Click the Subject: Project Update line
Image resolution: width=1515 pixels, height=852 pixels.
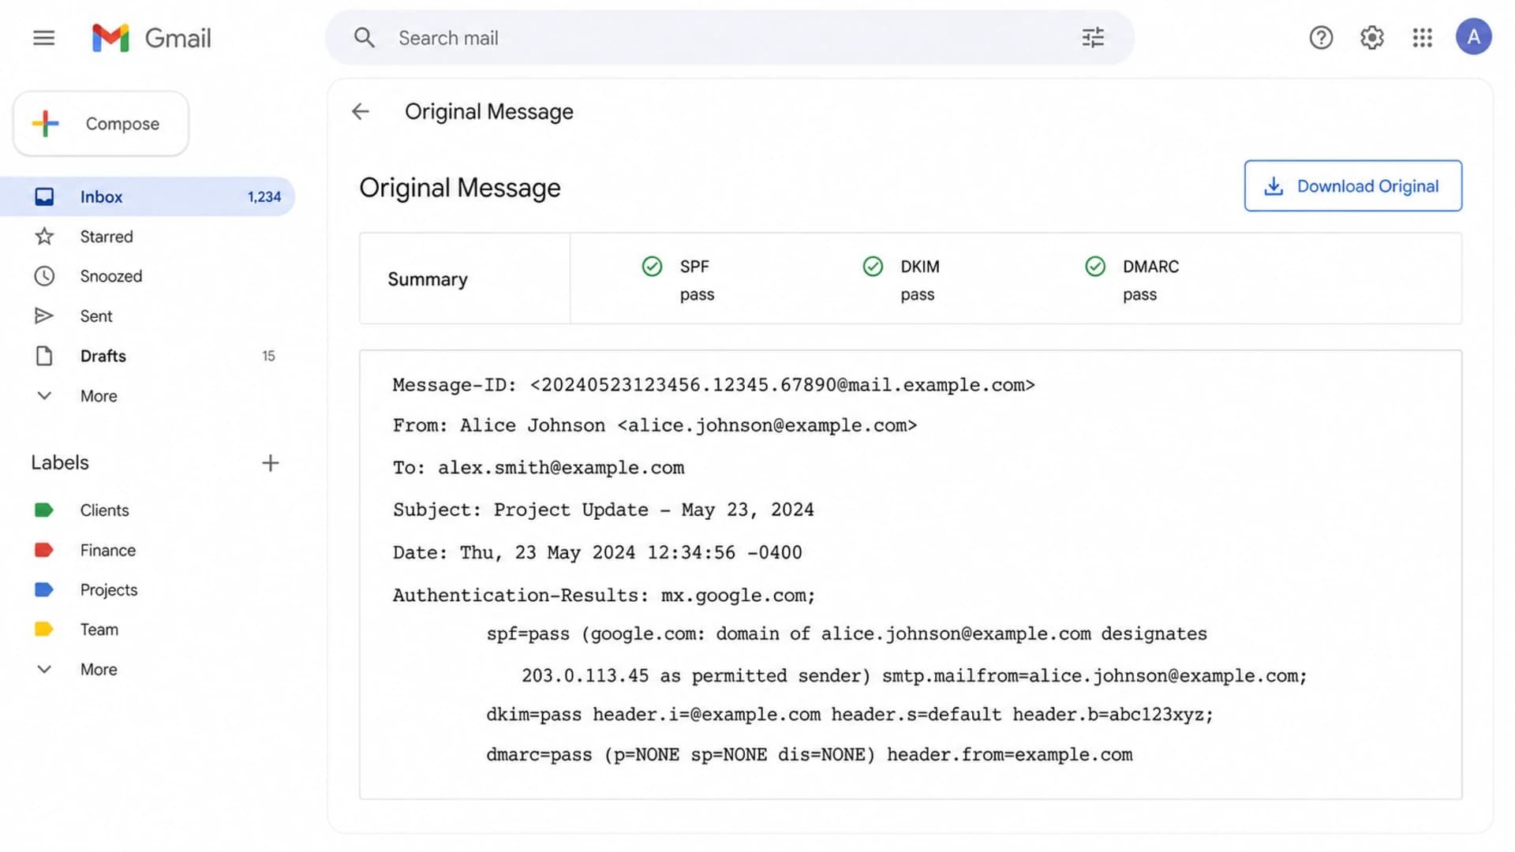coord(603,510)
